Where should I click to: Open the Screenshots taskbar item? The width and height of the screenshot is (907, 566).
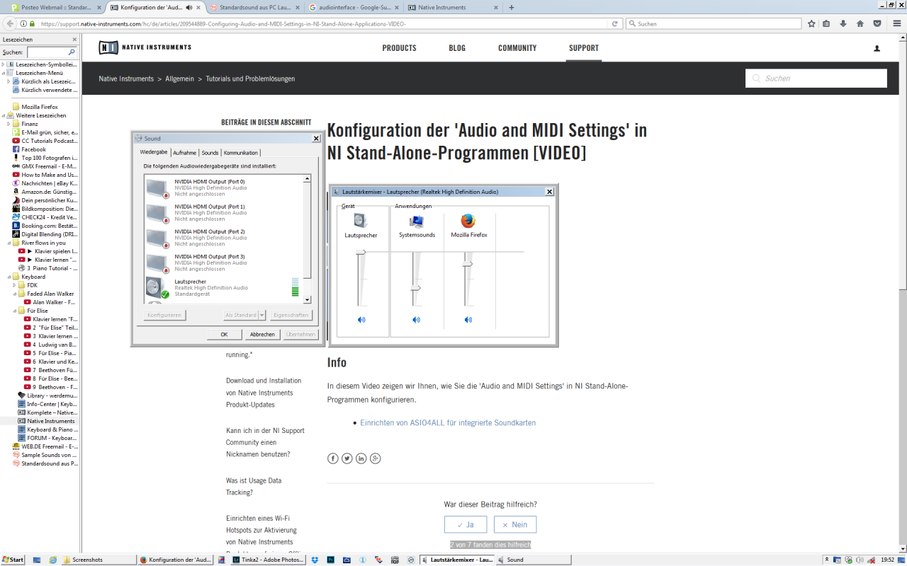tap(98, 560)
